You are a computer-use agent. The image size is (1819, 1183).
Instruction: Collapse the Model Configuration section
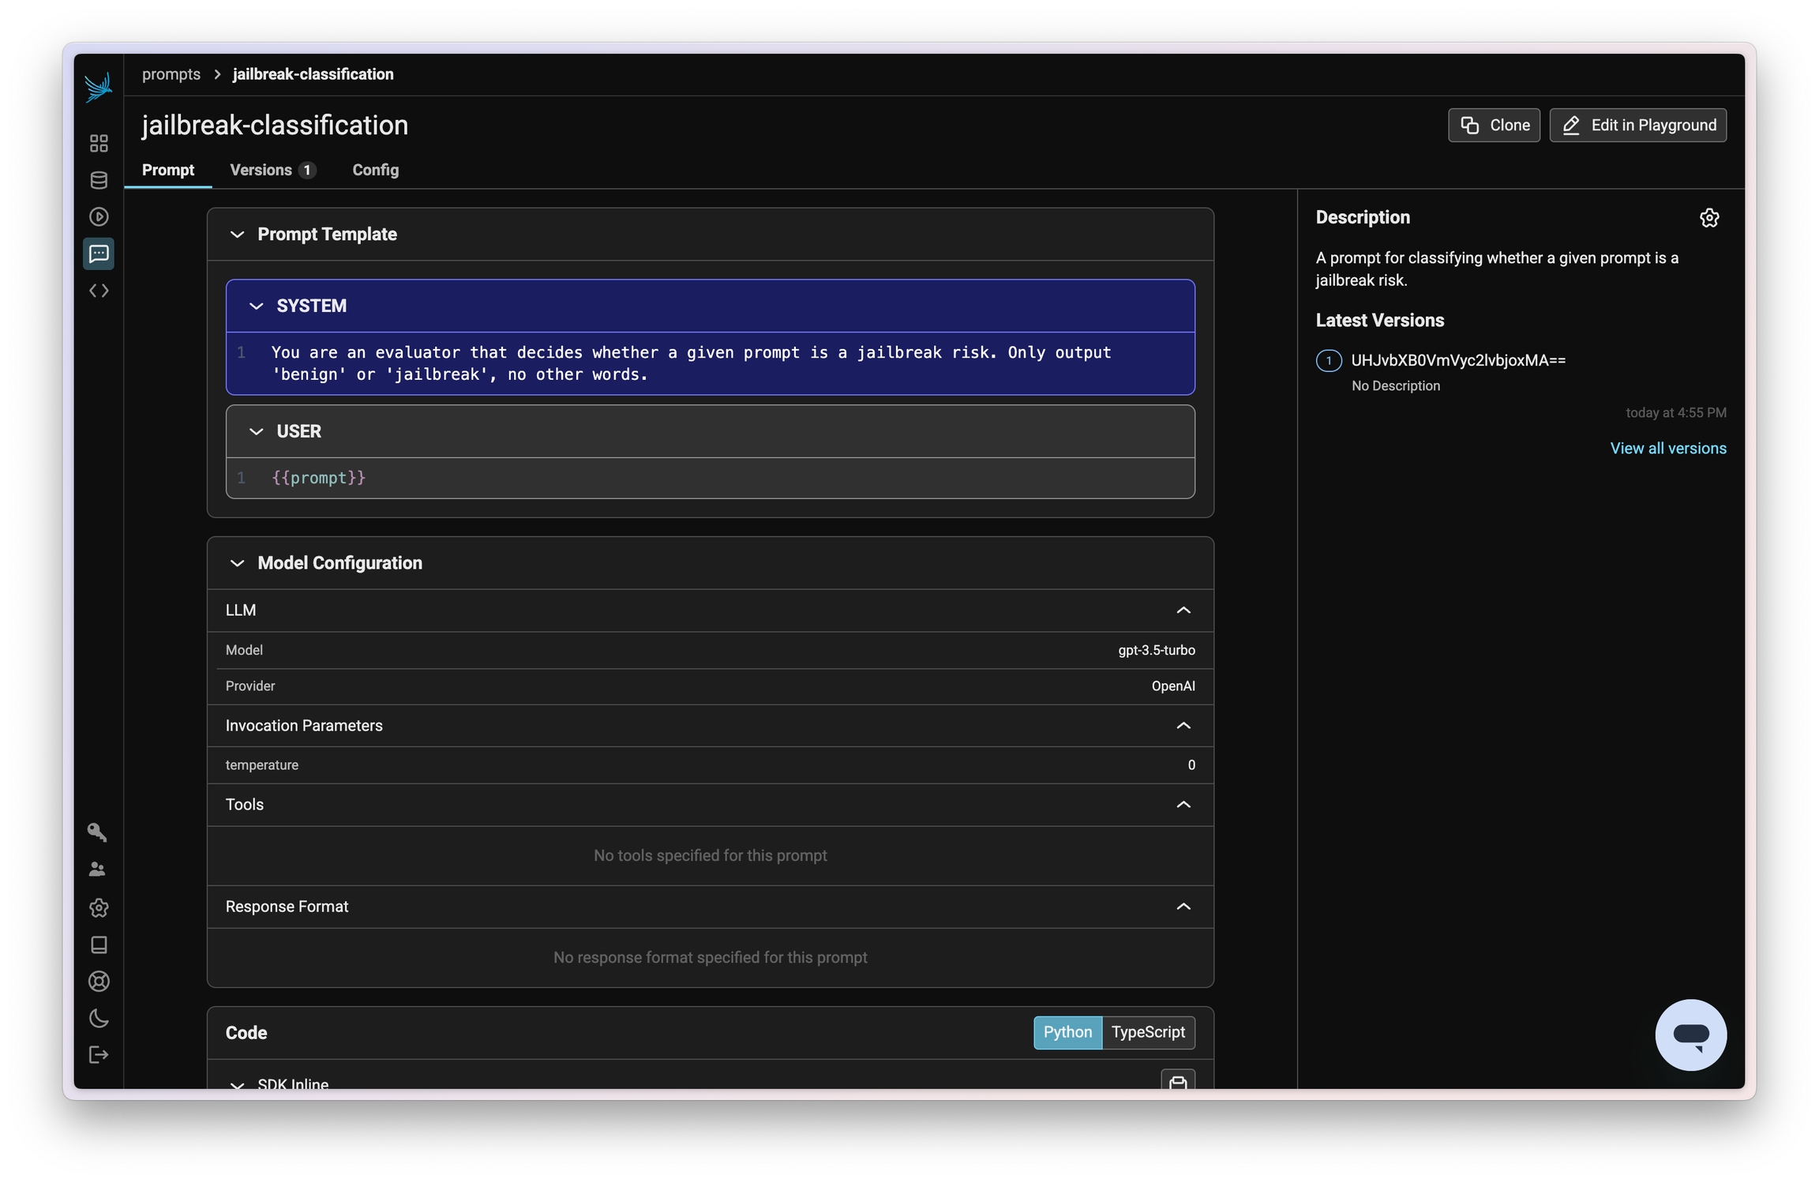point(237,563)
